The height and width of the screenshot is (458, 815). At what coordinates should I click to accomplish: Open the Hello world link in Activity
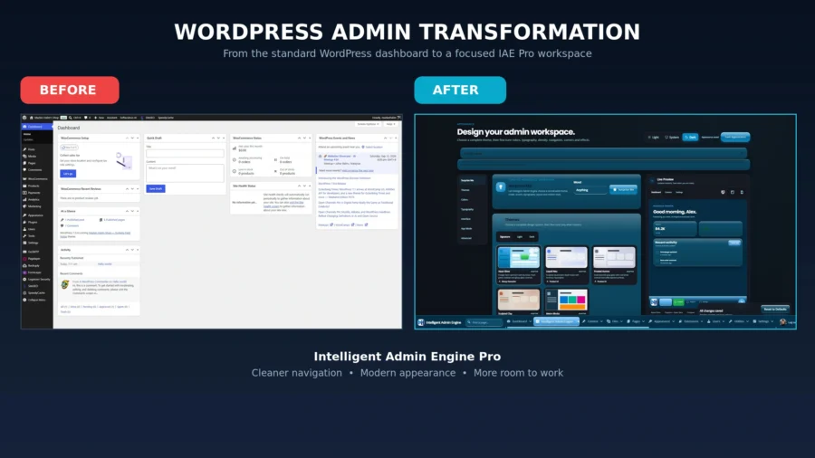(105, 264)
